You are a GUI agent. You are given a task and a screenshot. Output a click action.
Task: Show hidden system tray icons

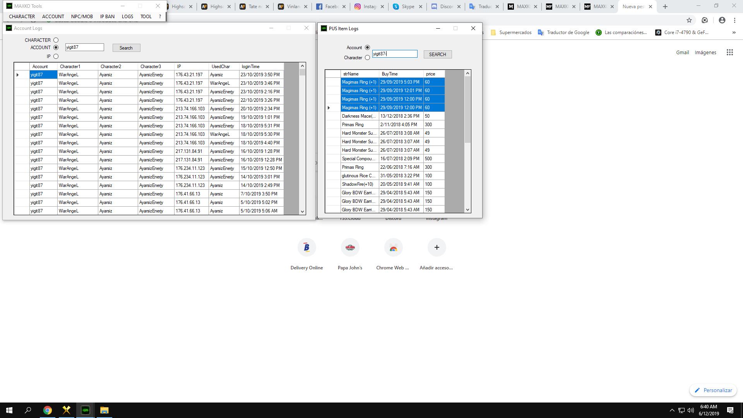coord(672,410)
